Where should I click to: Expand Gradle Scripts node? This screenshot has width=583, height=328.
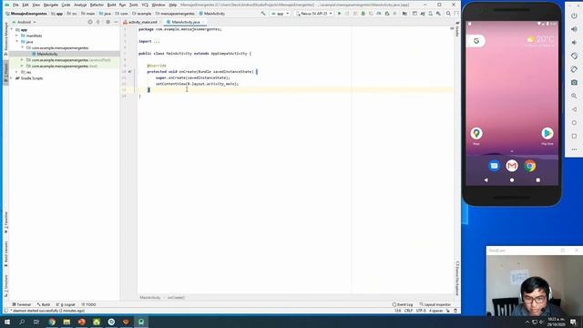[x=12, y=78]
